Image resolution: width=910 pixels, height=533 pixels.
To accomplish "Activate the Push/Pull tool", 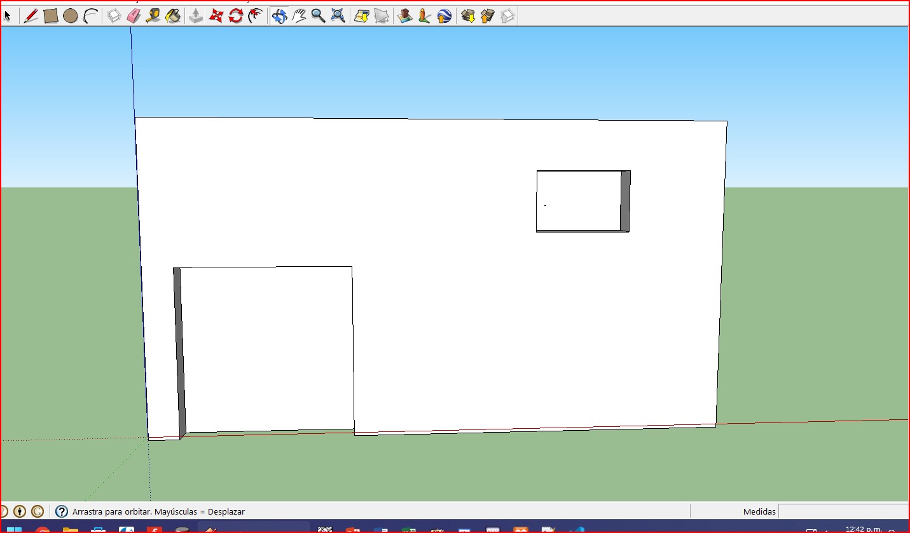I will point(196,16).
